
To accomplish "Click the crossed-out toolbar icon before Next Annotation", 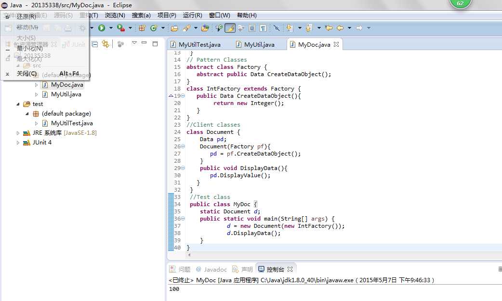I will 277,28.
